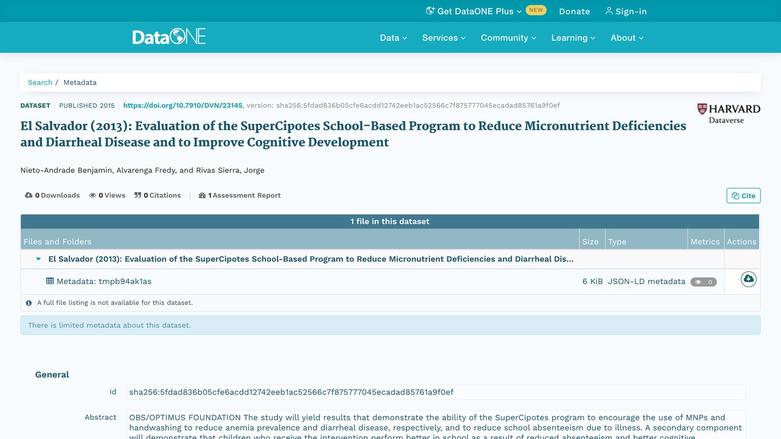Click the 1 Assessment Report link
This screenshot has height=439, width=781.
[240, 196]
